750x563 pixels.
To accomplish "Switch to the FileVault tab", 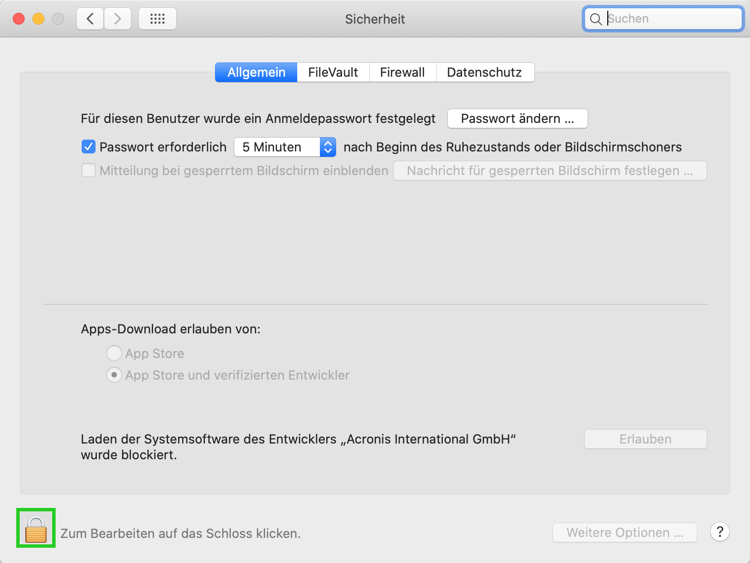I will pos(333,72).
